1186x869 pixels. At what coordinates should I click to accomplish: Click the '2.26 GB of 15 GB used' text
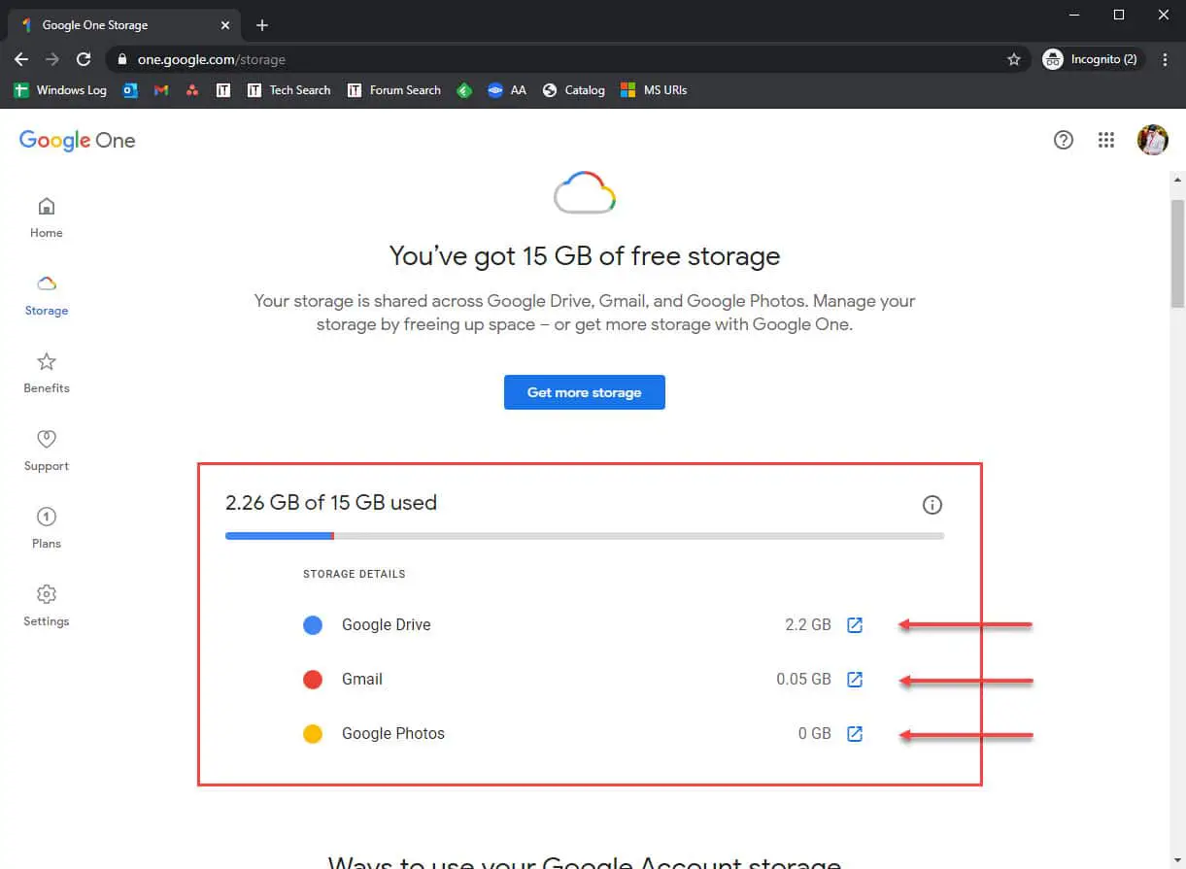[x=331, y=503]
